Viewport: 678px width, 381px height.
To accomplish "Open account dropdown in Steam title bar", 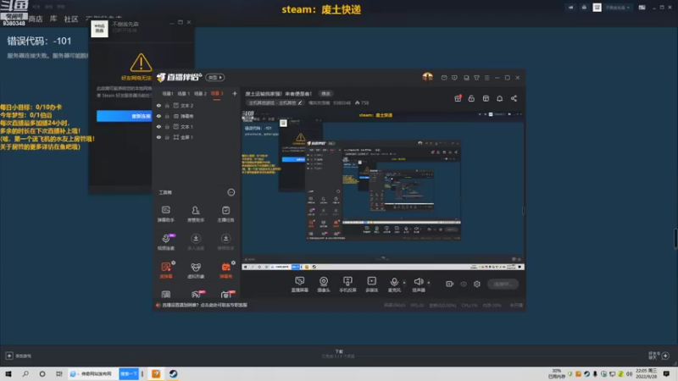I will point(618,8).
